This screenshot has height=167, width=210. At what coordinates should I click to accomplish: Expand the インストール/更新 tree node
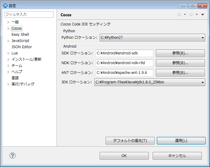click(8, 59)
